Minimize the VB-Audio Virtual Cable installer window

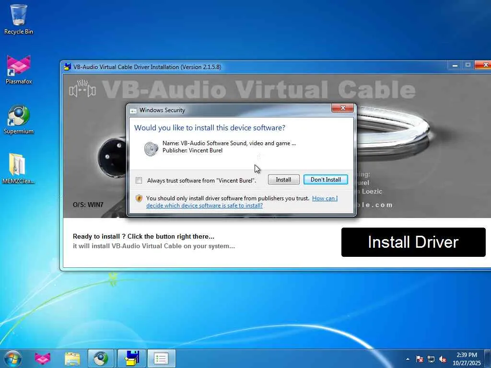pyautogui.click(x=455, y=65)
